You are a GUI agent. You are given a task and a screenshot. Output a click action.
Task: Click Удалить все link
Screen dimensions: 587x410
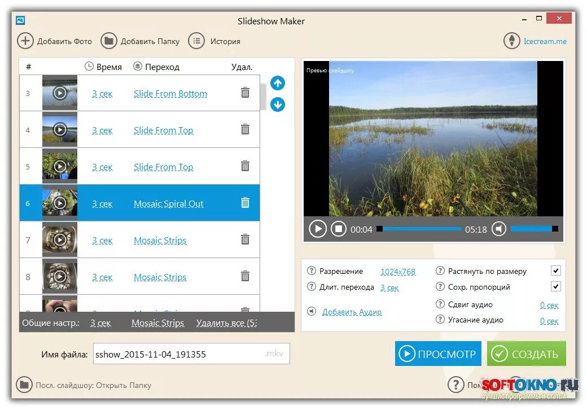pyautogui.click(x=226, y=323)
